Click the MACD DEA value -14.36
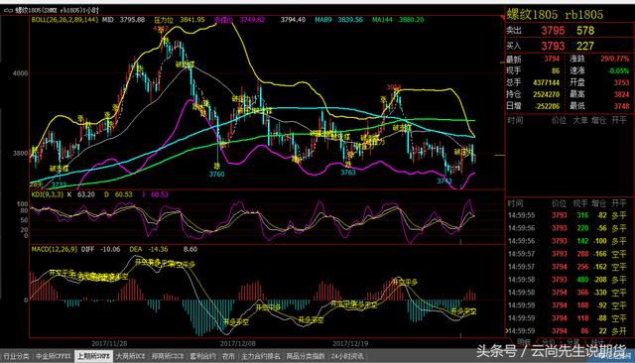Viewport: 635px width, 363px height. (x=157, y=249)
